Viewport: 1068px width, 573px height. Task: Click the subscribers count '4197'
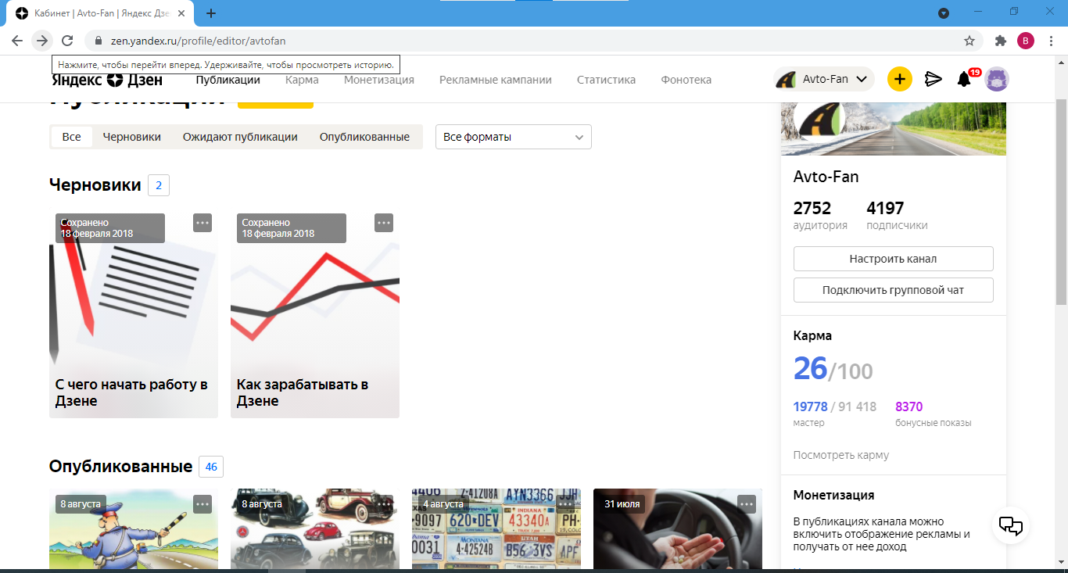[x=885, y=208]
